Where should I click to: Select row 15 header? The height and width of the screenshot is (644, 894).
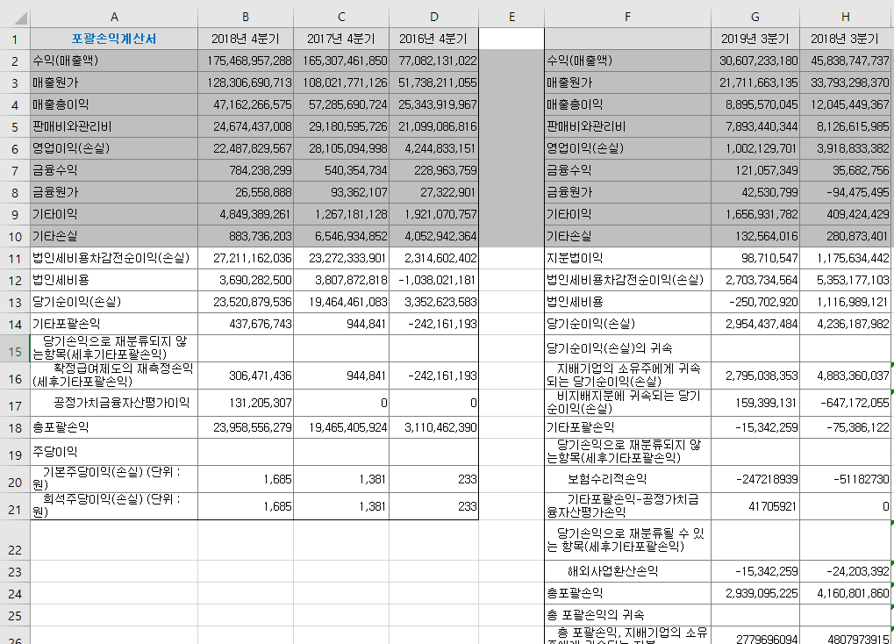point(15,348)
